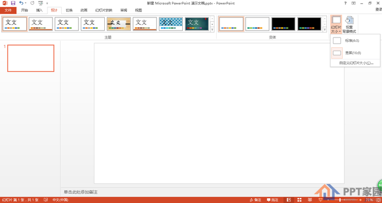Switch to the 切换 tab
382x203 pixels.
point(69,10)
